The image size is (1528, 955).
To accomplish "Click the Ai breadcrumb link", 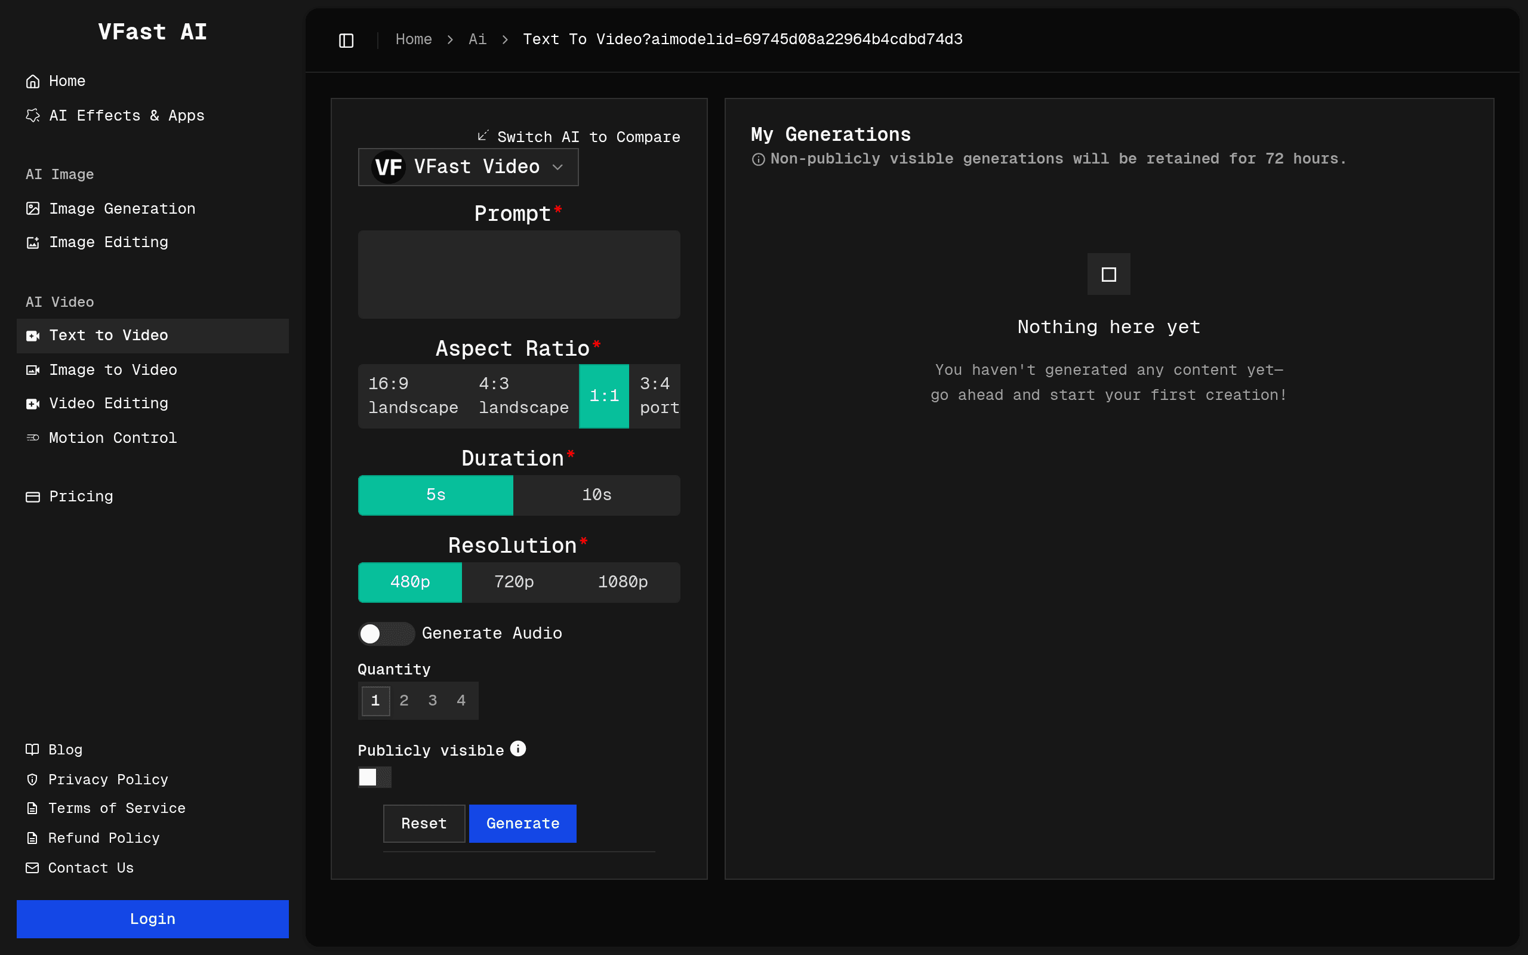I will coord(478,40).
